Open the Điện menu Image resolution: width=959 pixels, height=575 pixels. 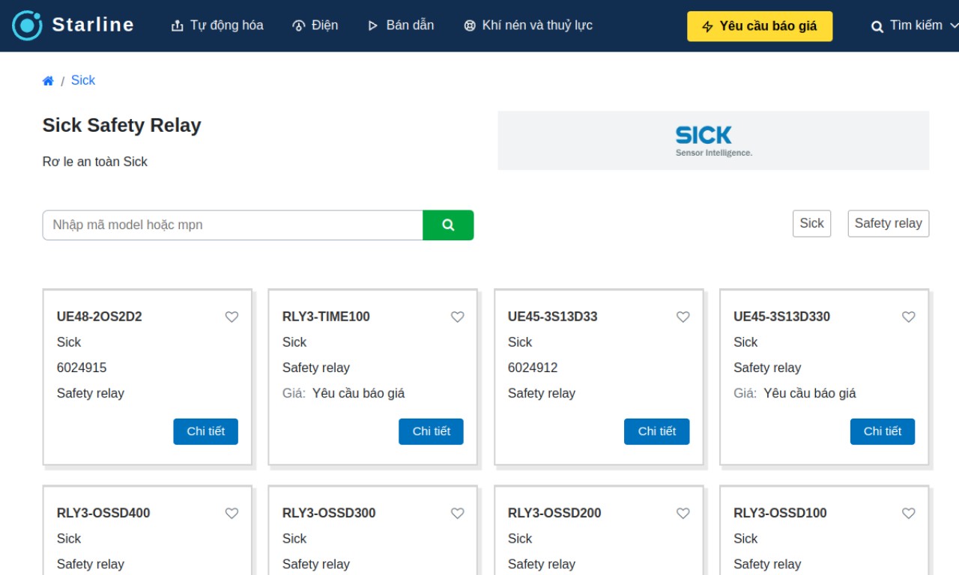coord(315,25)
